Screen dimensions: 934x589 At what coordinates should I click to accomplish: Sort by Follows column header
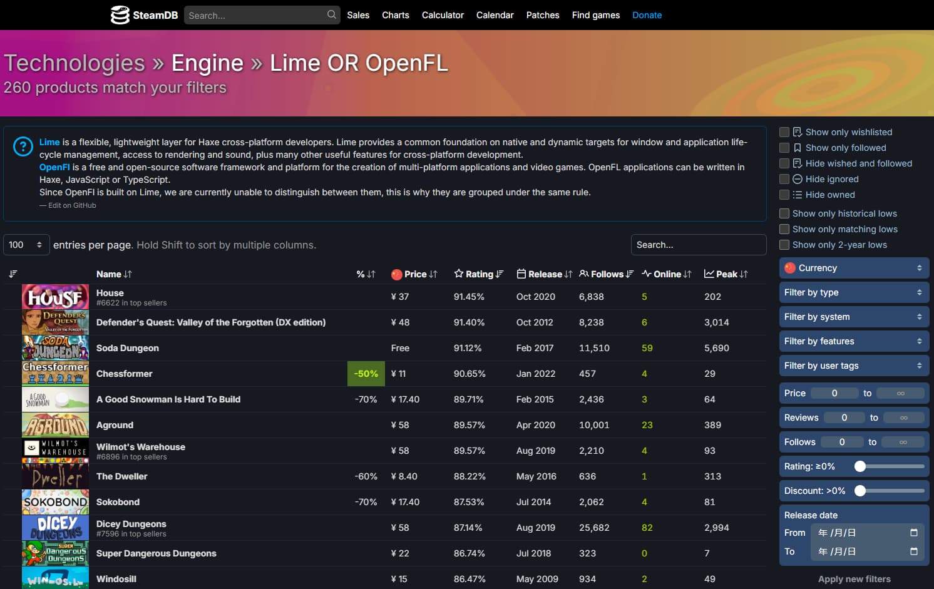tap(606, 274)
